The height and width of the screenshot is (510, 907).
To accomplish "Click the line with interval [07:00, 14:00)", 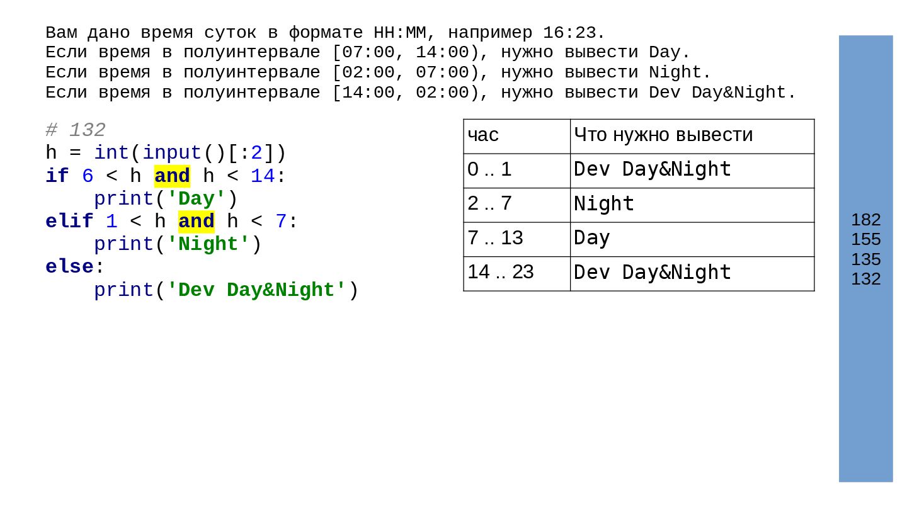I will [368, 52].
